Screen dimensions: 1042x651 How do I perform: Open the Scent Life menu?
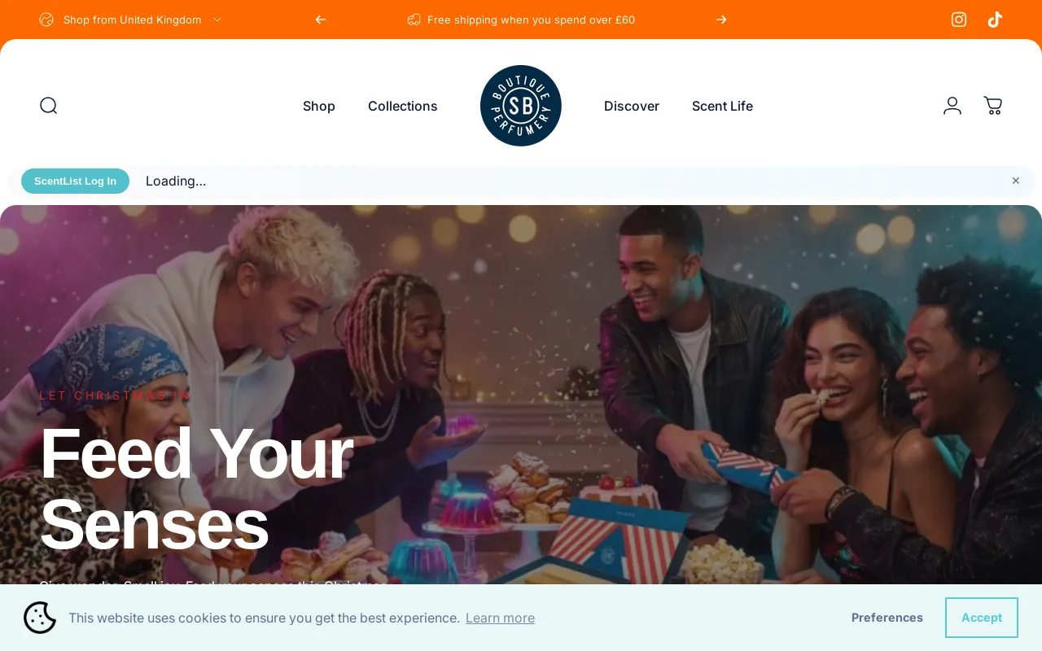tap(722, 106)
